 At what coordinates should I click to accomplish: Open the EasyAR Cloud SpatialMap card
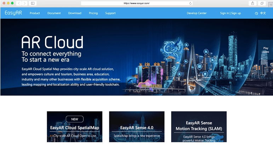pos(74,127)
